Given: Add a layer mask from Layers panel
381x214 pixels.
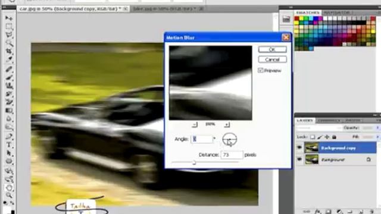Looking at the screenshot, I should [328, 212].
